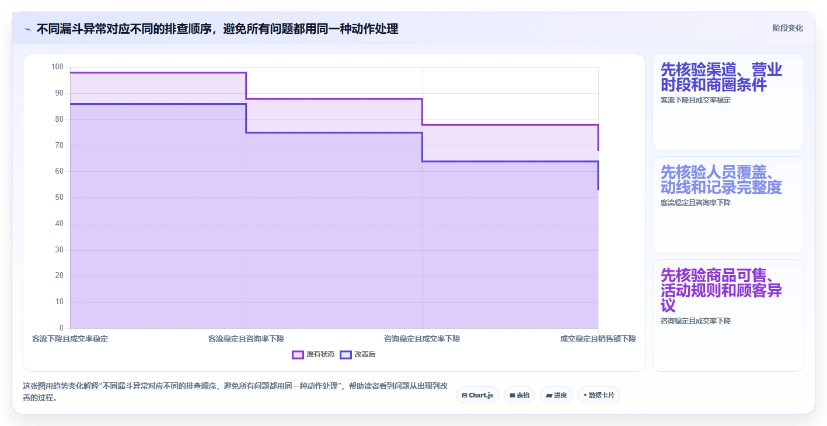Click the chart title about 不同漏斗异常
Viewport: 827px width, 426px height.
click(217, 29)
